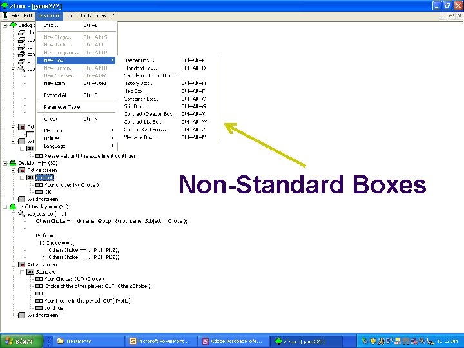This screenshot has width=464, height=348.
Task: Choose Header Box... in the submenu
Action: (167, 61)
